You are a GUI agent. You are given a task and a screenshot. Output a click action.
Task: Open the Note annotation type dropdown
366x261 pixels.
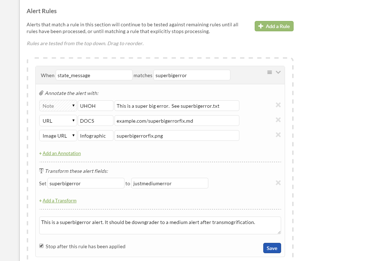click(58, 106)
